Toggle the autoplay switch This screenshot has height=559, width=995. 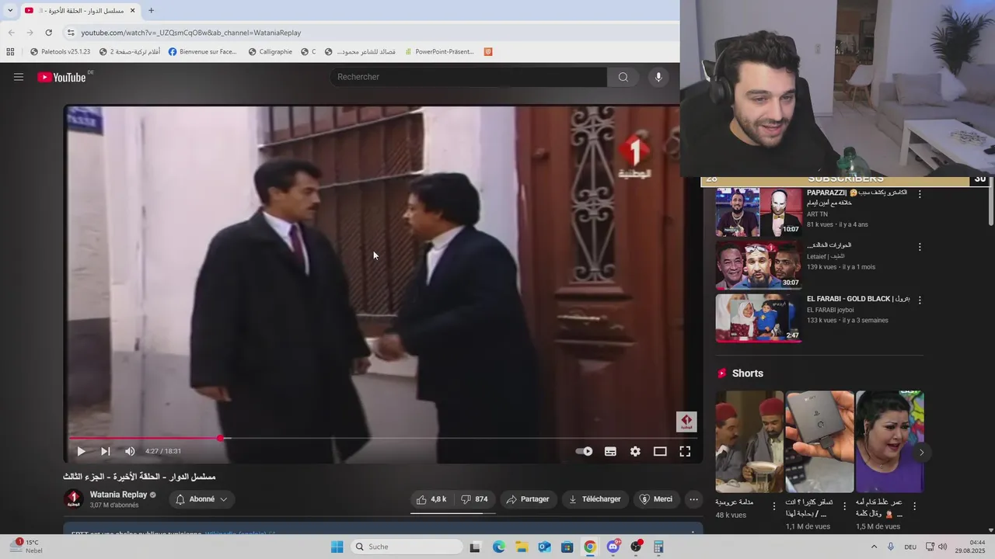coord(584,451)
